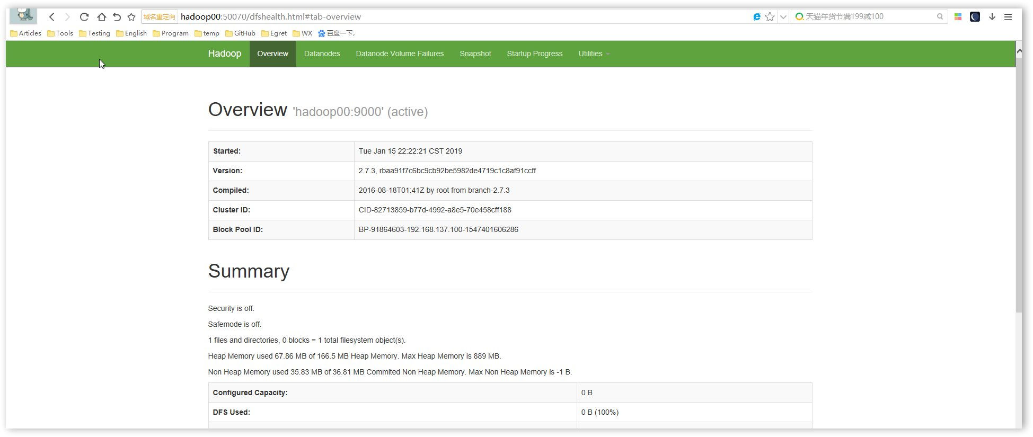The height and width of the screenshot is (437, 1033).
Task: Open the temp bookmark folder
Action: coord(207,33)
